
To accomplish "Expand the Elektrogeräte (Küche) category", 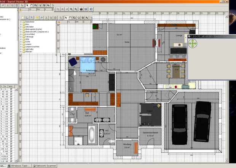I will click(x=21, y=29).
